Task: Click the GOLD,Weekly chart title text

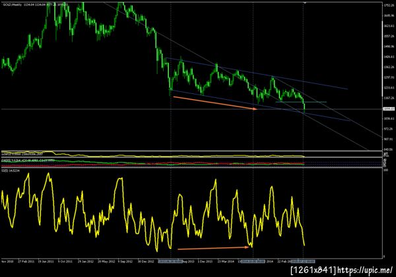Action: (13, 5)
